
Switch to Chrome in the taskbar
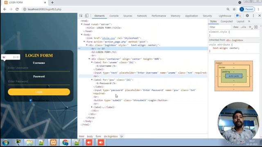click(x=65, y=143)
